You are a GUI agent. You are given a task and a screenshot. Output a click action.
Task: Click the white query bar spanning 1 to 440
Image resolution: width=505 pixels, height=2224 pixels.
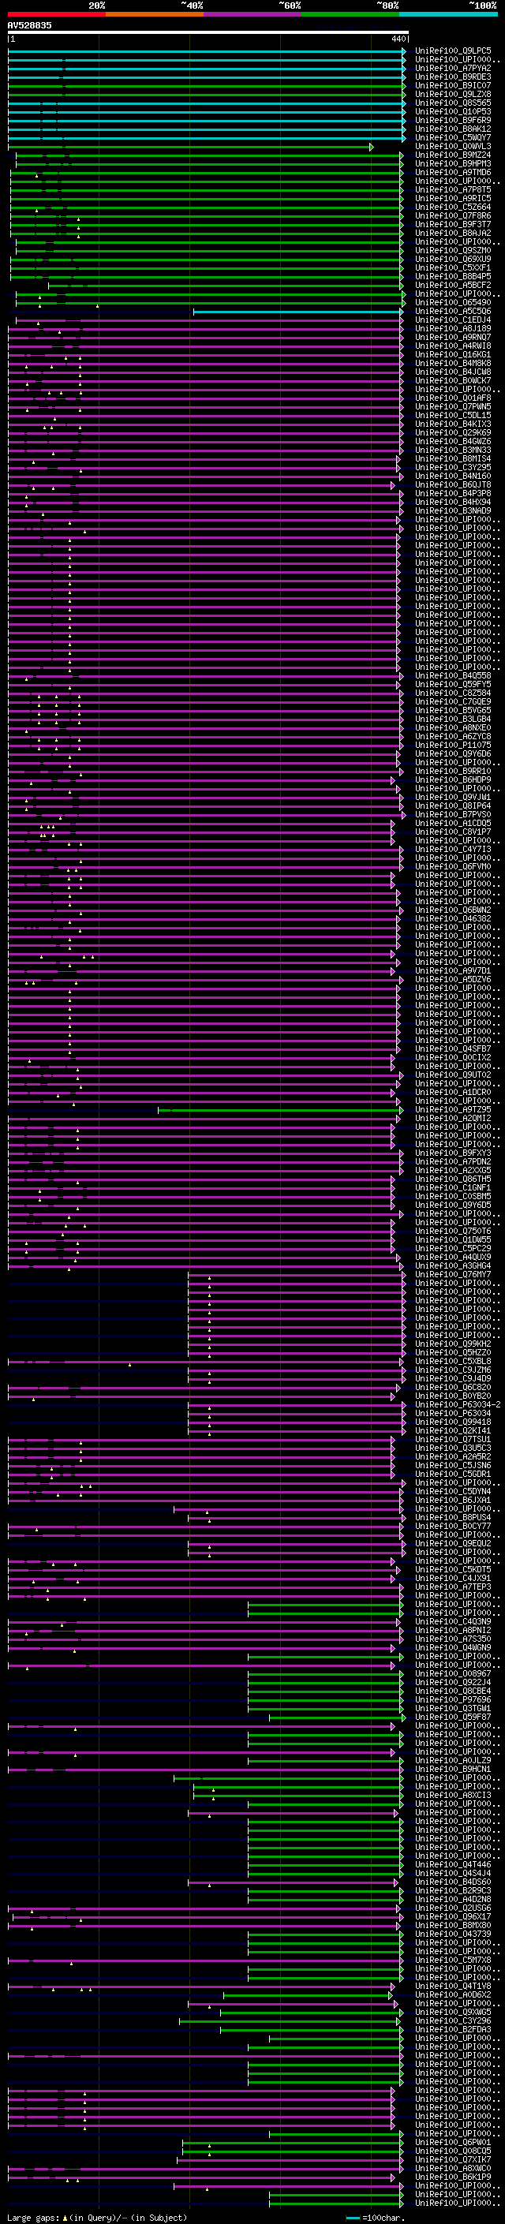click(208, 32)
